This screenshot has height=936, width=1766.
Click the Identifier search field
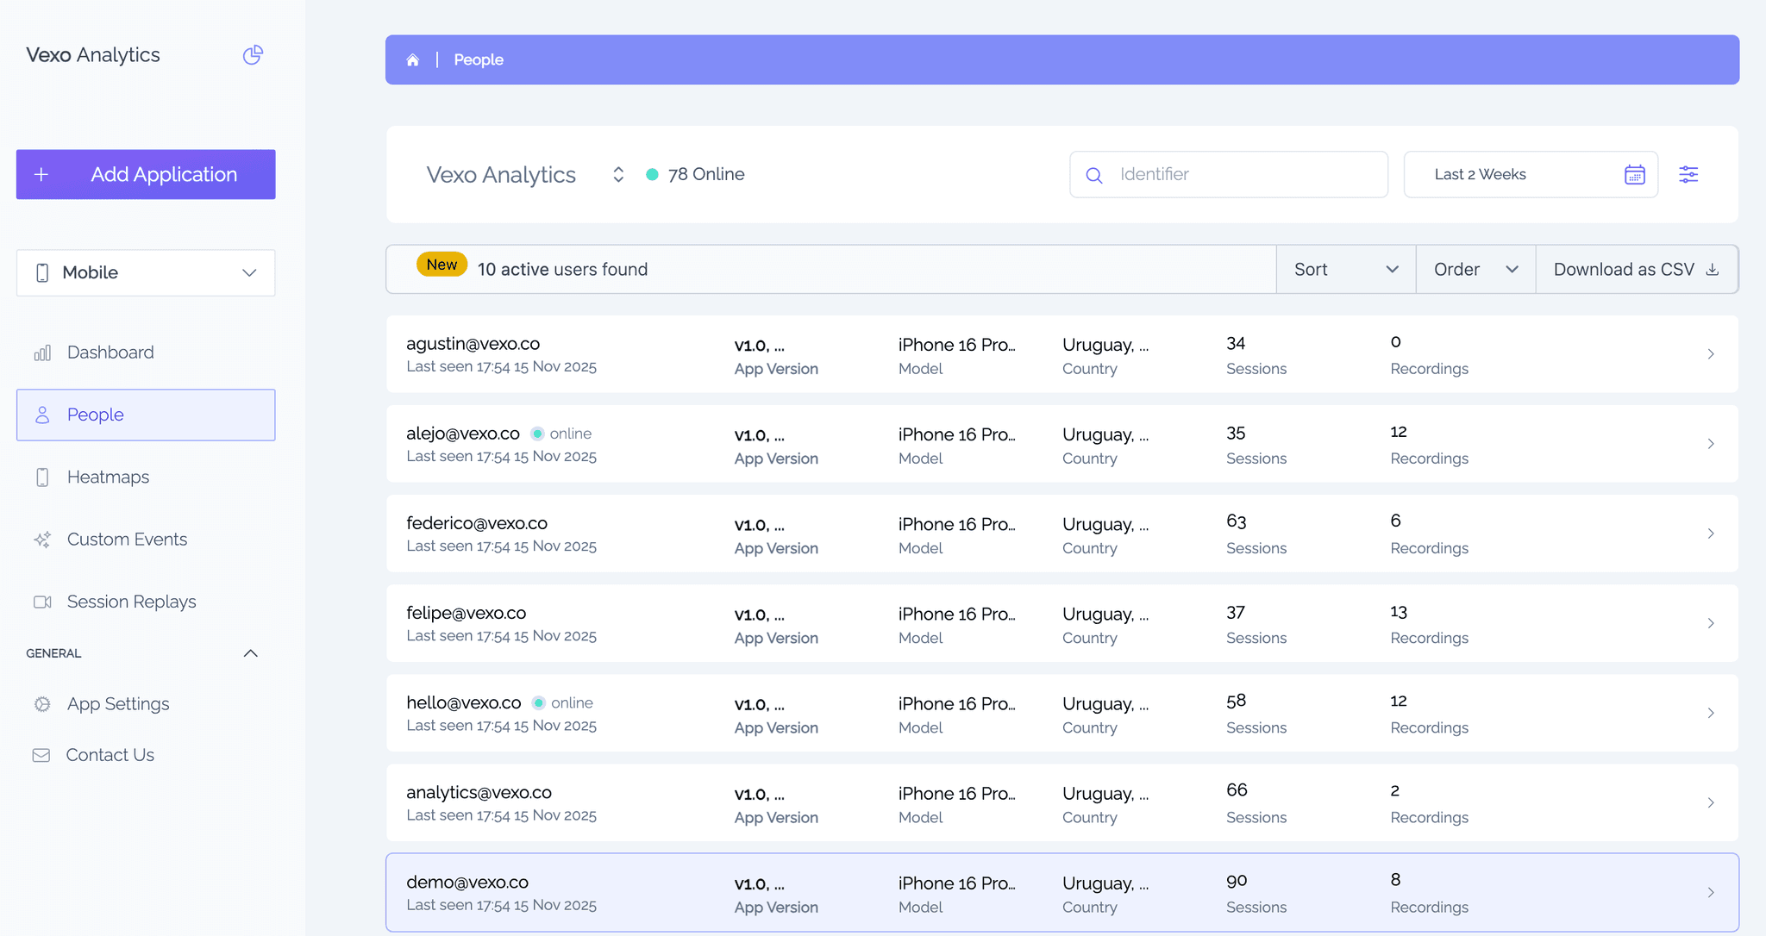(1242, 174)
